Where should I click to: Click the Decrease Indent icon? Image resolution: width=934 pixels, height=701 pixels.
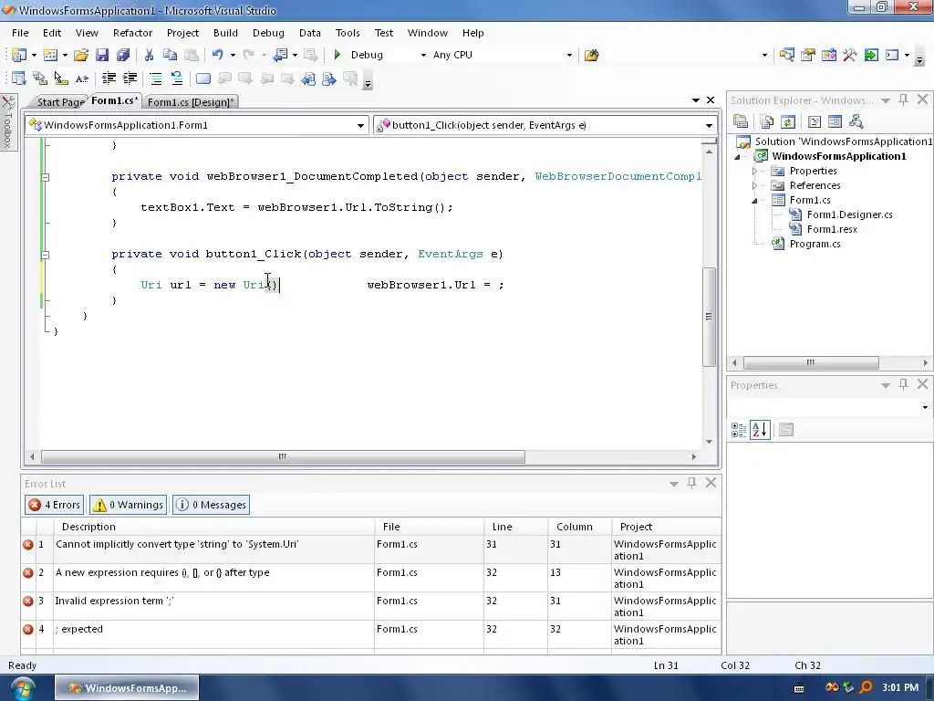coord(109,78)
